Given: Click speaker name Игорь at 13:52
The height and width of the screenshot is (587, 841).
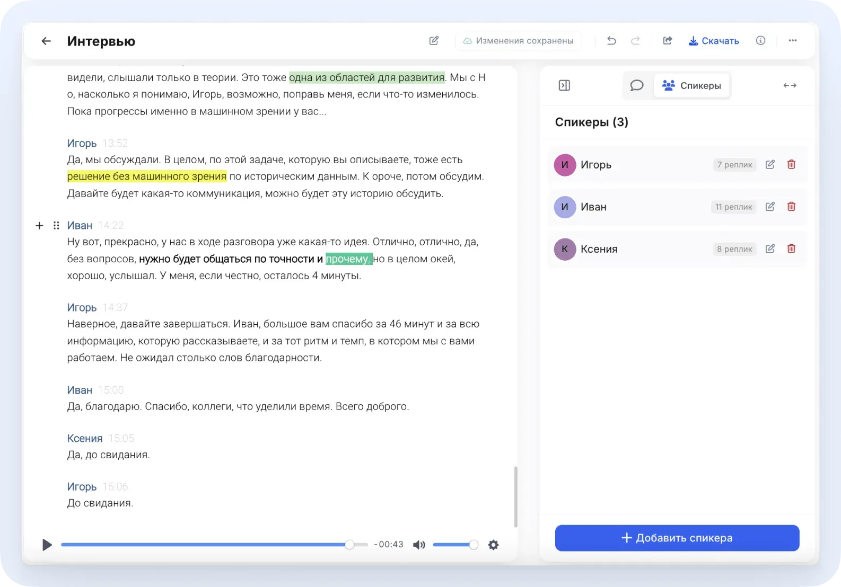Looking at the screenshot, I should (82, 144).
